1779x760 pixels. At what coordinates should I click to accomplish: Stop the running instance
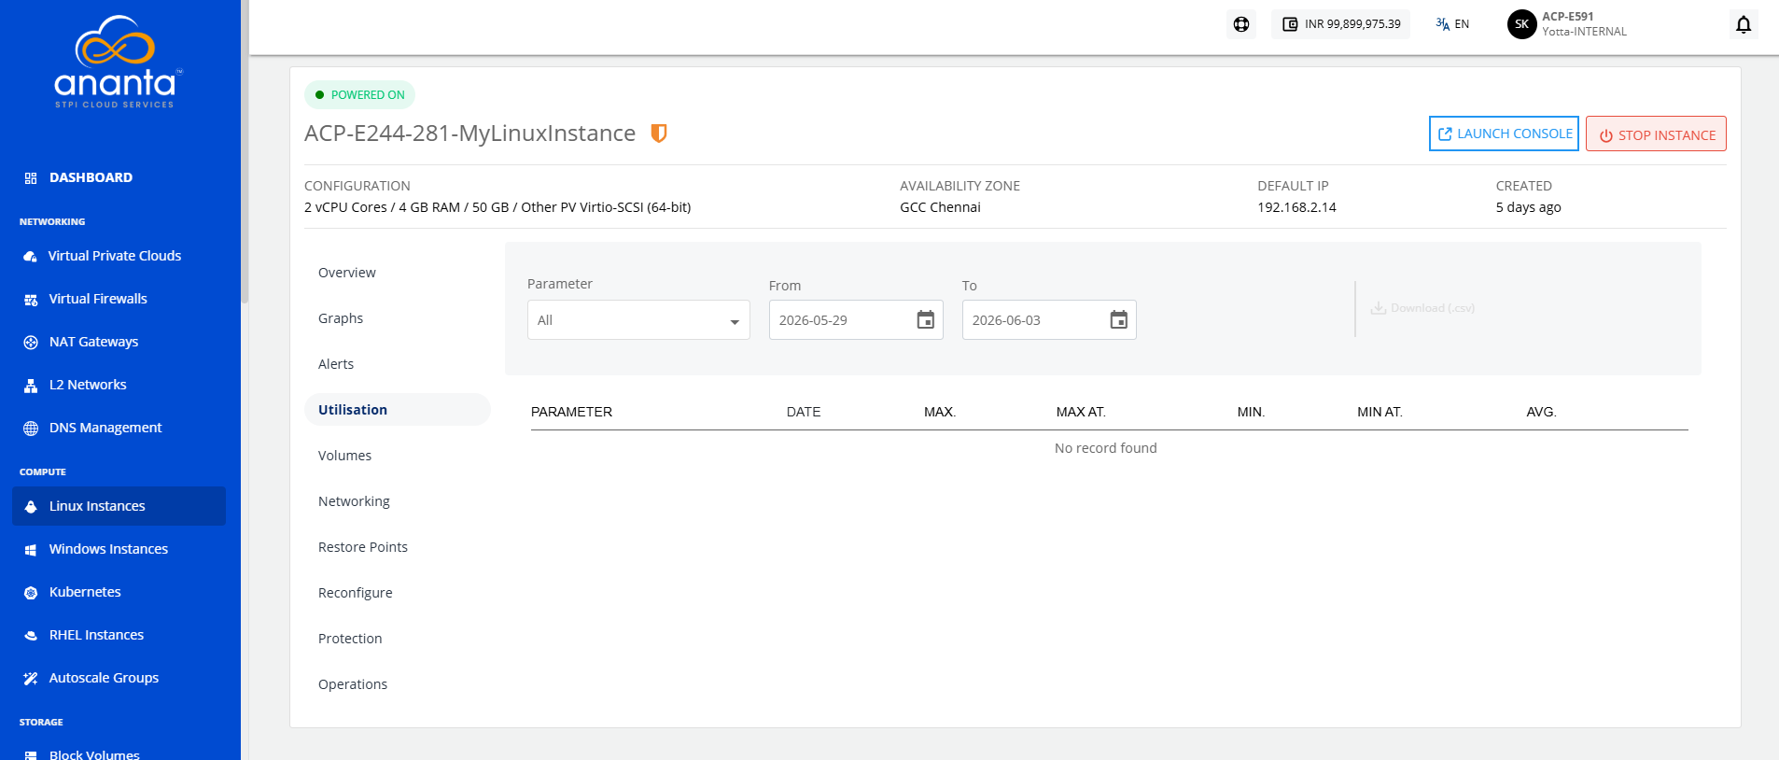1656,134
